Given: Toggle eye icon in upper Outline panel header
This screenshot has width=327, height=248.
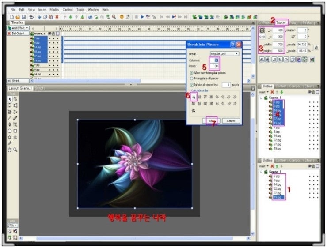Looking at the screenshot, I should [x=309, y=92].
